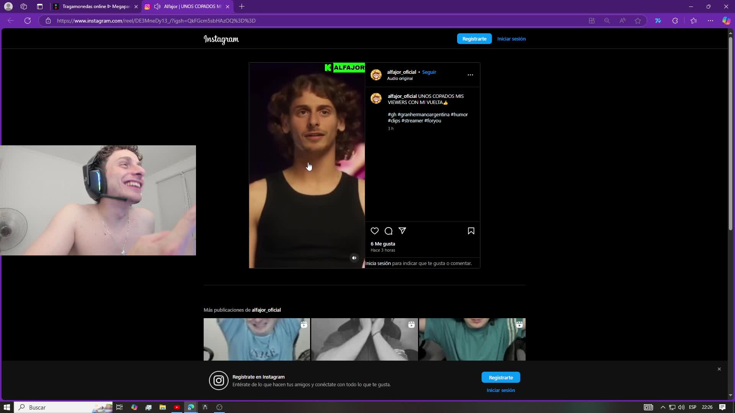Click Iniciar sesión in the page header
Screen dimensions: 735x413
[x=511, y=39]
